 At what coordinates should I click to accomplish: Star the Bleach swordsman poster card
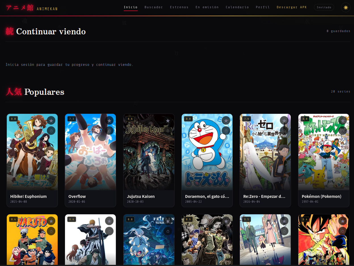tap(109, 221)
